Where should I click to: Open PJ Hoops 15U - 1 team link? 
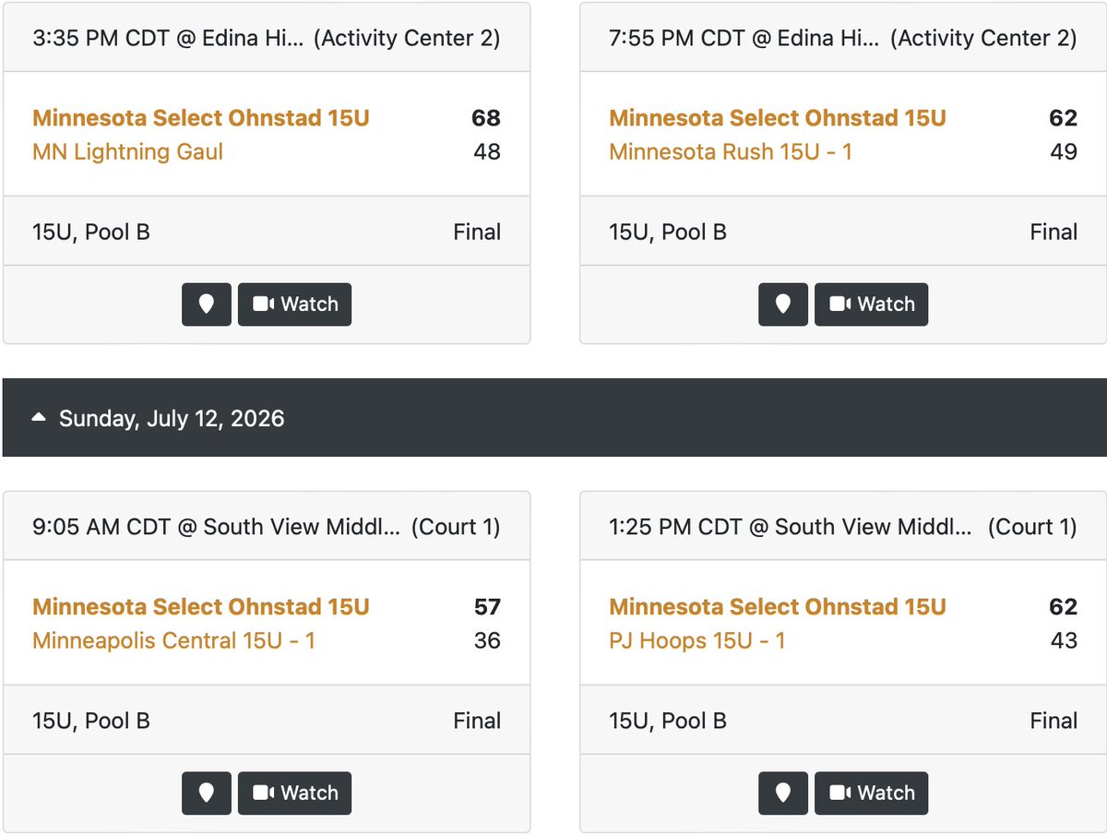coord(697,640)
